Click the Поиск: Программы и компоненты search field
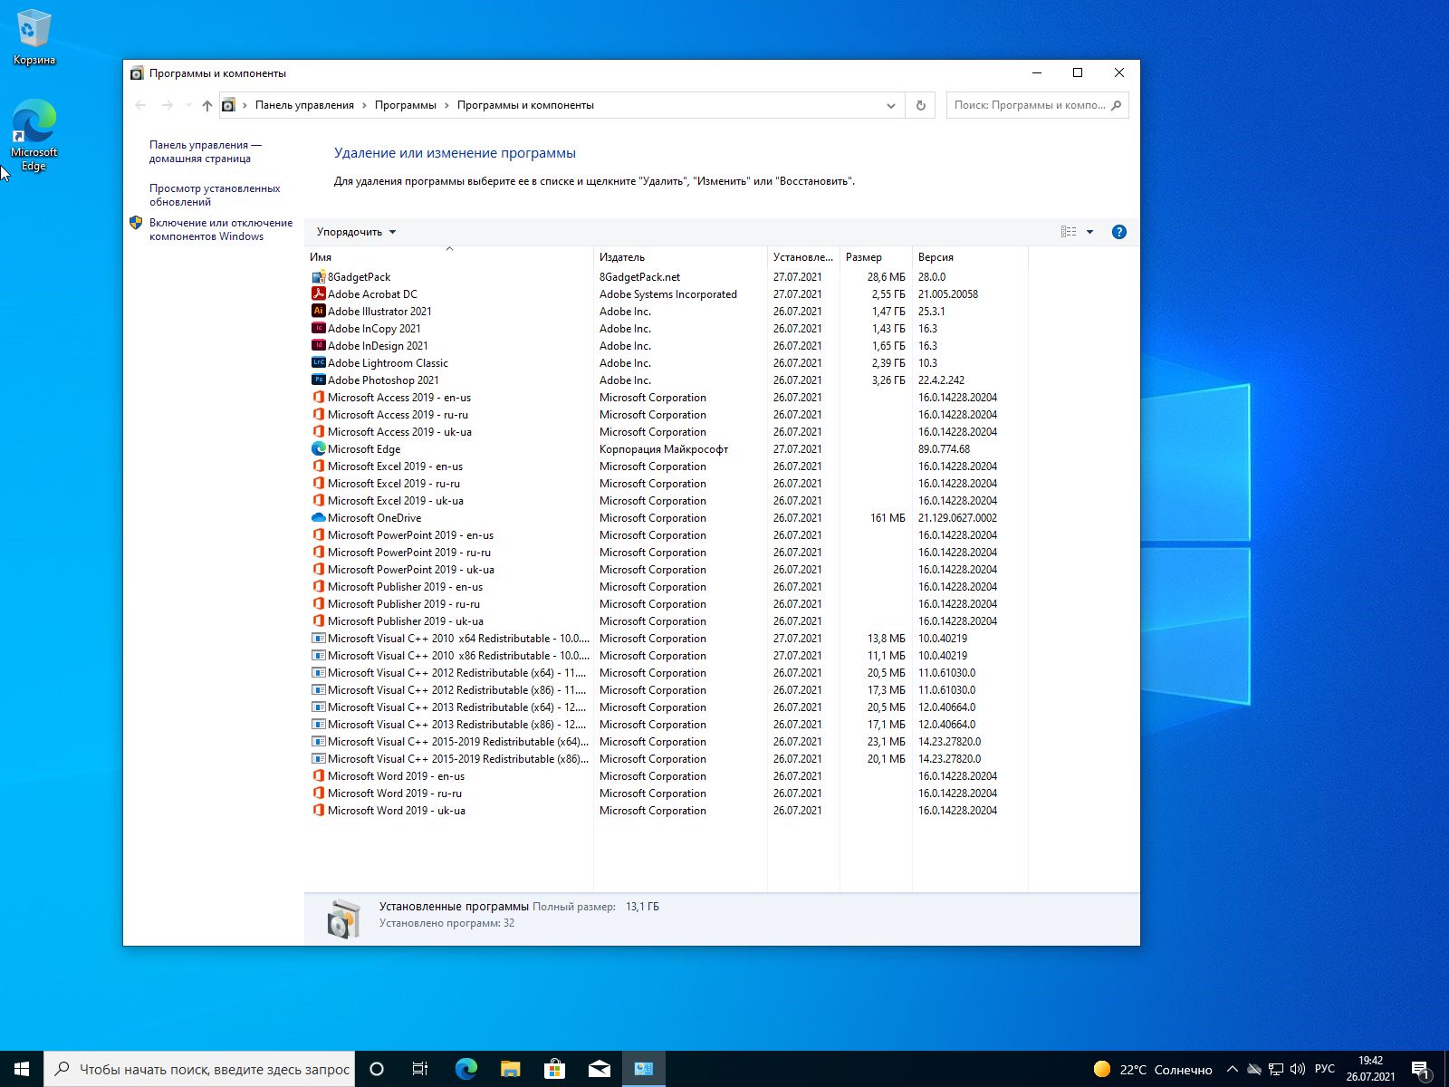 click(1029, 105)
